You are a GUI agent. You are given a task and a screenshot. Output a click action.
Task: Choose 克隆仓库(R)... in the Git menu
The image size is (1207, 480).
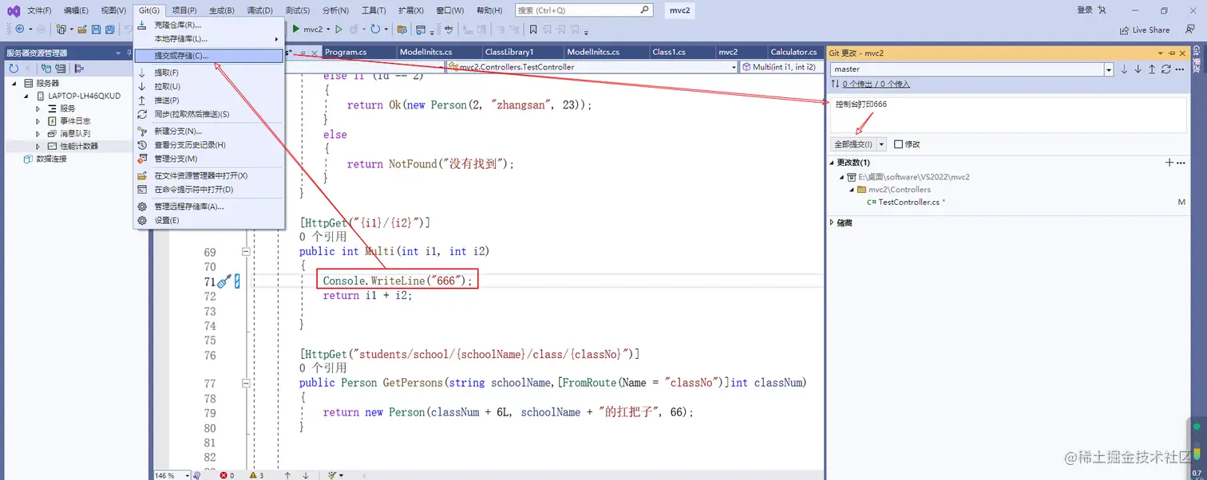pyautogui.click(x=208, y=25)
